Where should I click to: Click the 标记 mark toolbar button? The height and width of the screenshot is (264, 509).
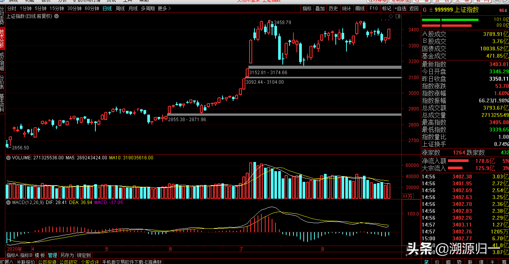[x=387, y=8]
